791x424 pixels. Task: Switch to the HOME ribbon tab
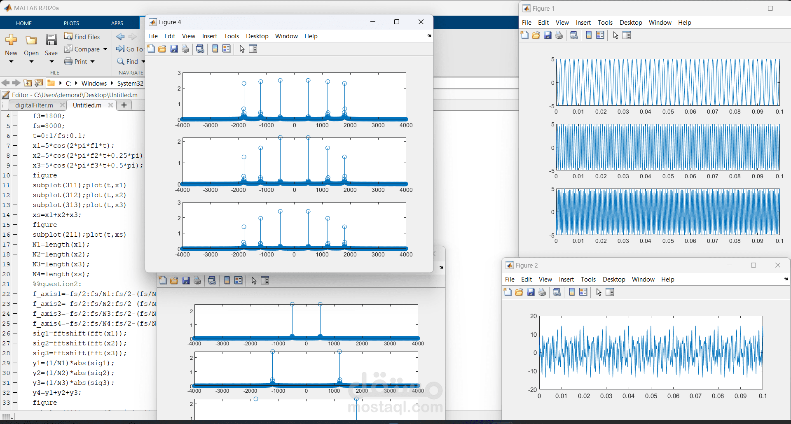pyautogui.click(x=24, y=23)
